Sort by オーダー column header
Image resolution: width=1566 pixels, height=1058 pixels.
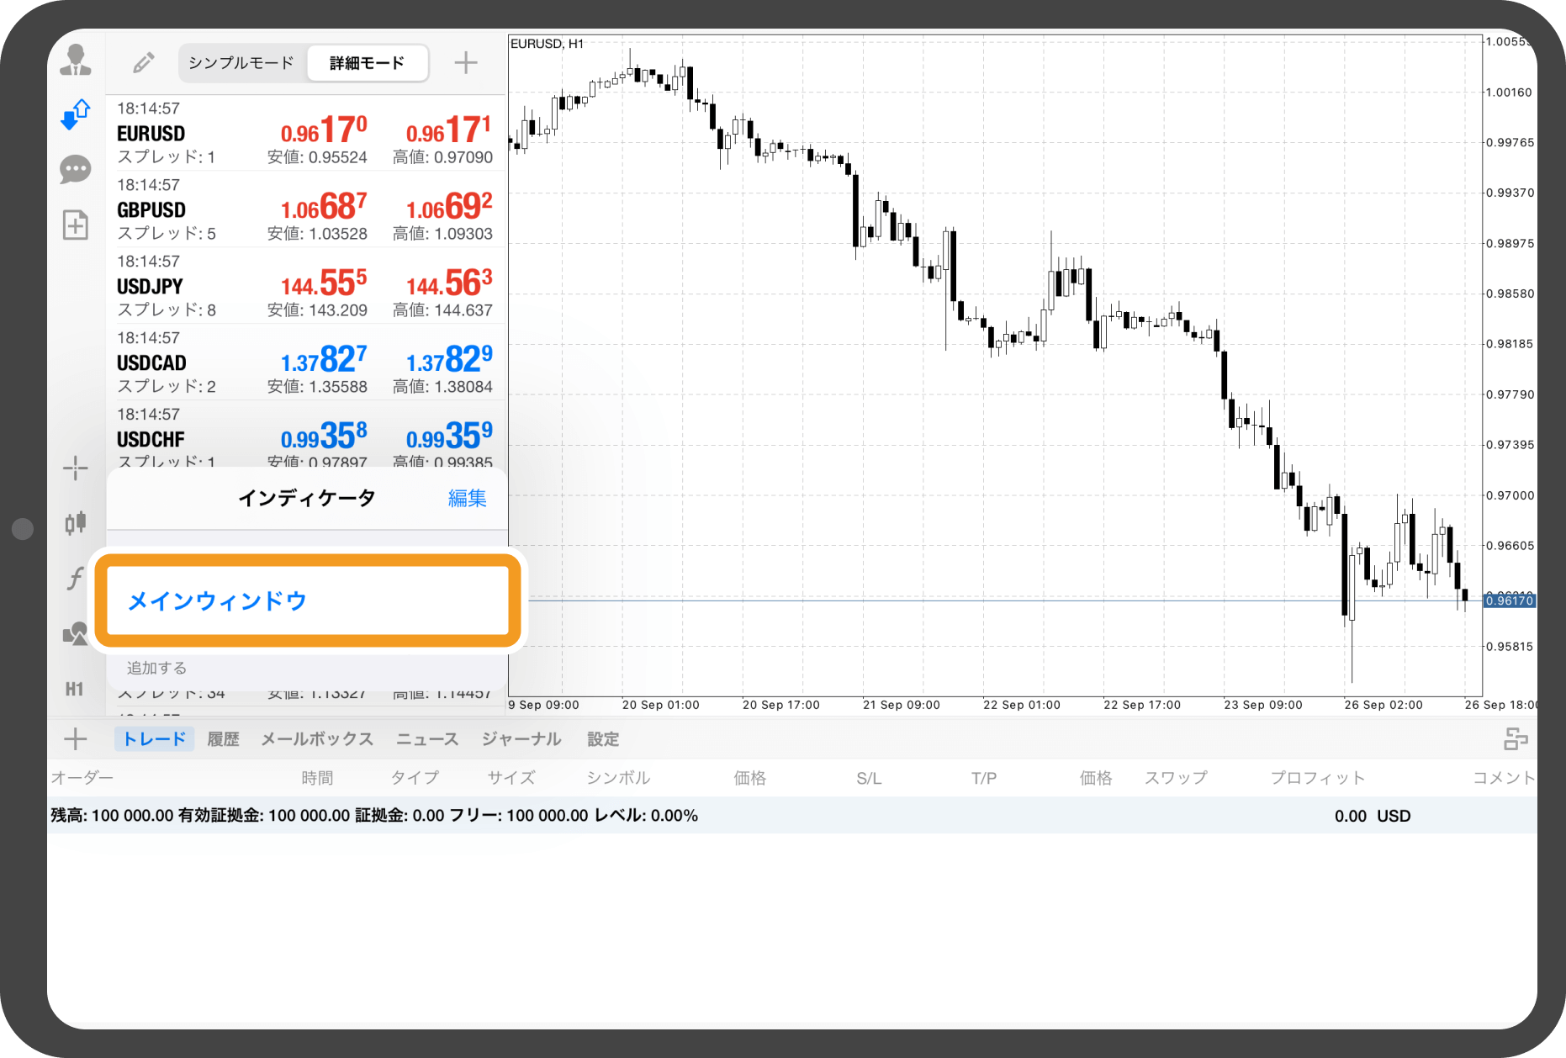[82, 778]
